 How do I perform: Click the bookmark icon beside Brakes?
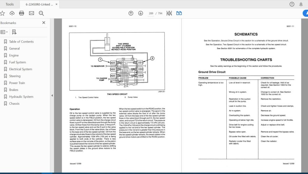[x=6, y=90]
